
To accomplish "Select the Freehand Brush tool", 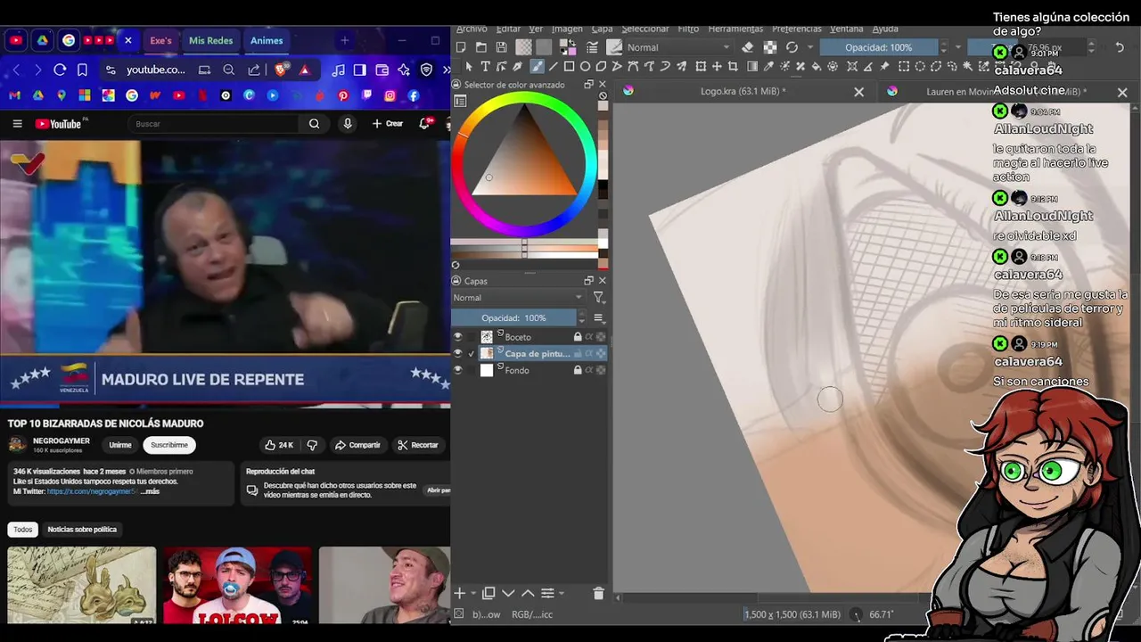I will click(537, 66).
